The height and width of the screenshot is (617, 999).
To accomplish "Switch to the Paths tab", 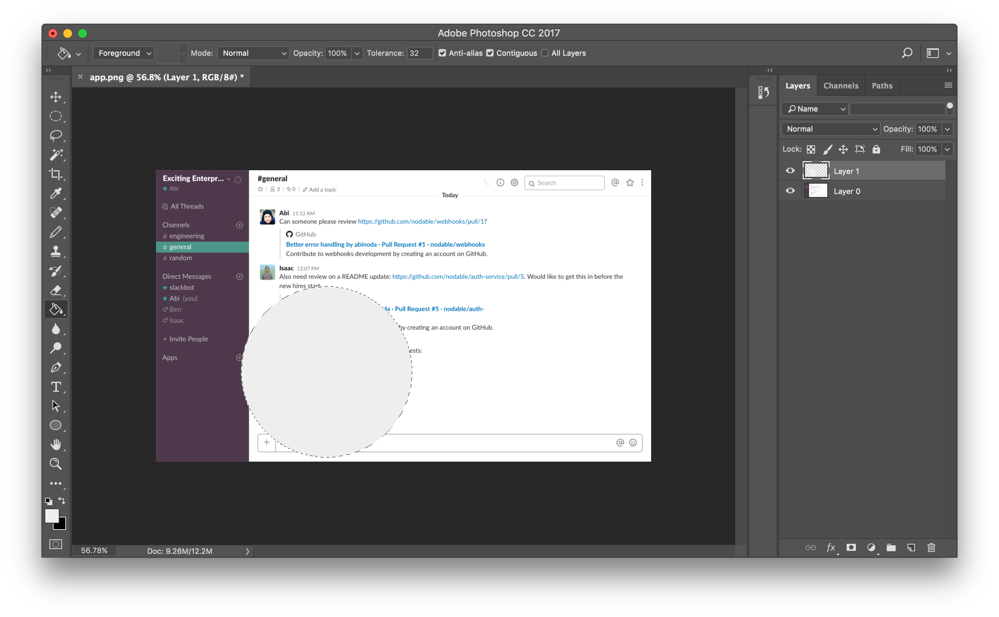I will pyautogui.click(x=882, y=86).
